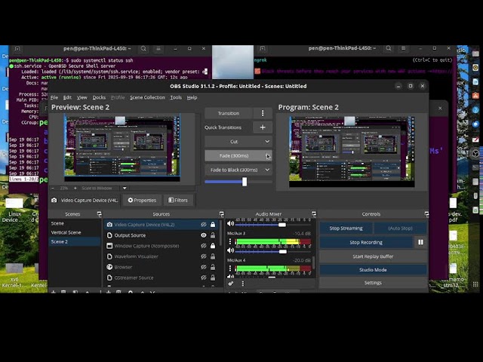Pop out the Sources dock icon
The width and height of the screenshot is (483, 362).
[221, 214]
